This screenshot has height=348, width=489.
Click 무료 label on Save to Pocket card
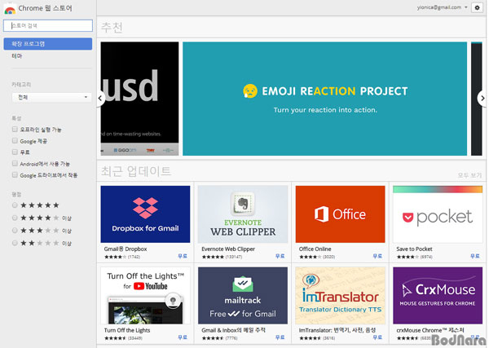pos(475,257)
